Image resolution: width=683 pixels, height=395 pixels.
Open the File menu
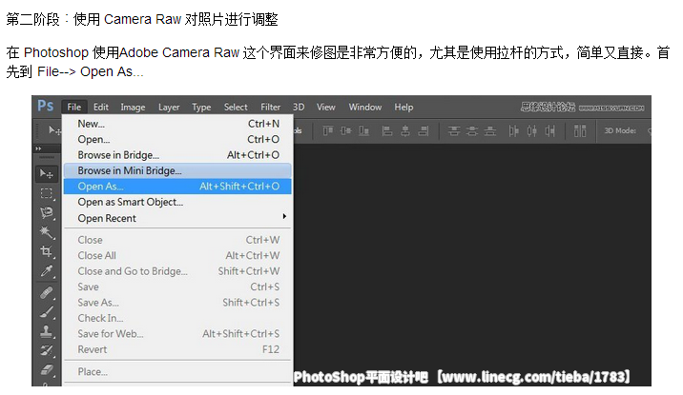(x=74, y=107)
